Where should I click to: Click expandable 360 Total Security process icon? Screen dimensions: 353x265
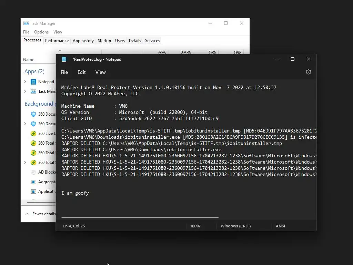tap(33, 163)
